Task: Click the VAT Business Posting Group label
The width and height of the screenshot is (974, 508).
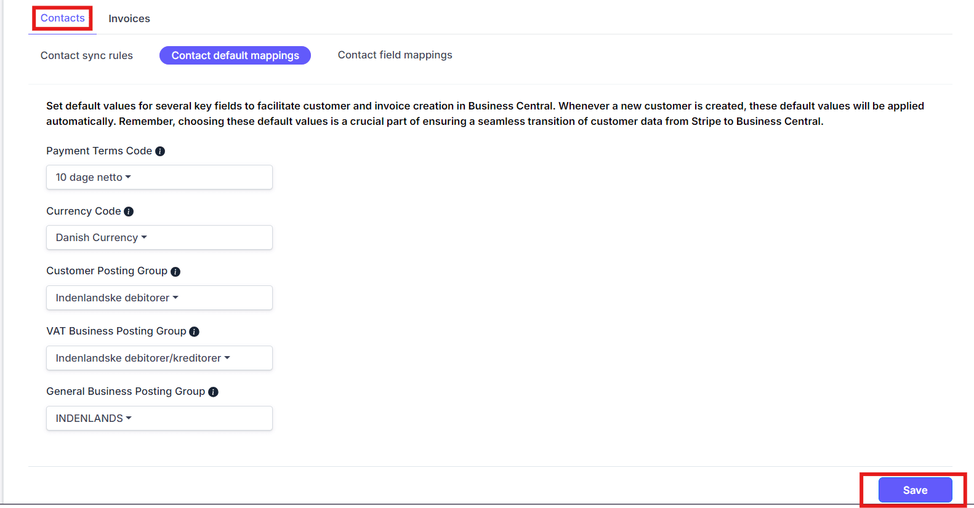Action: tap(116, 331)
